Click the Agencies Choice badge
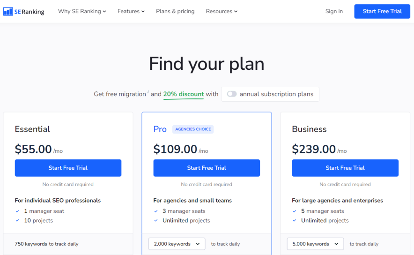This screenshot has height=255, width=414. (193, 129)
